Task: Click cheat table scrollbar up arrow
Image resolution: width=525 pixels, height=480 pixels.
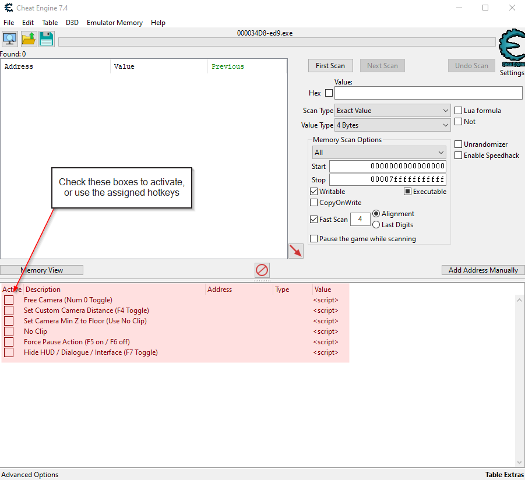Action: click(519, 300)
